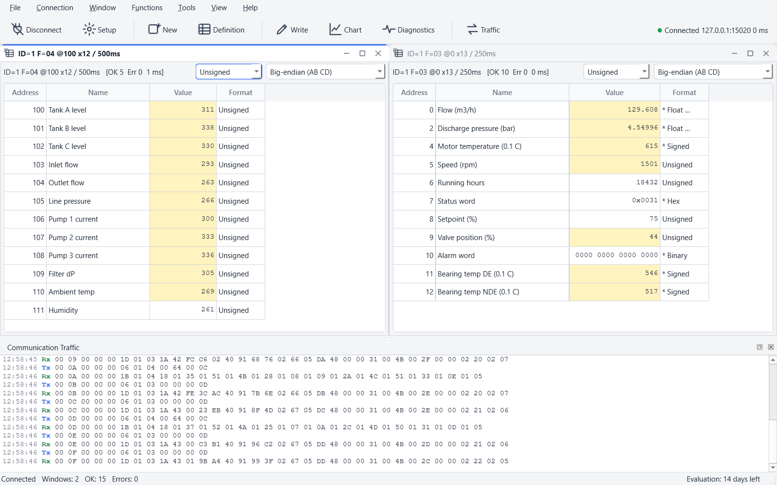777x485 pixels.
Task: Open the Connection menu
Action: point(55,8)
